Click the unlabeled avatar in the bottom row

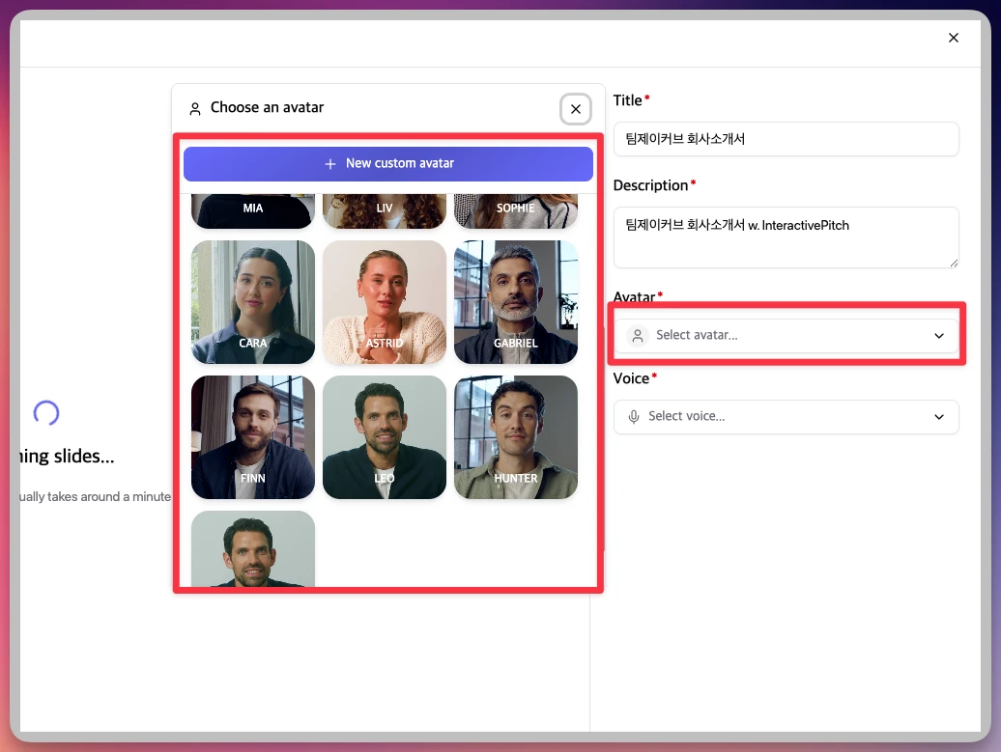pyautogui.click(x=253, y=548)
